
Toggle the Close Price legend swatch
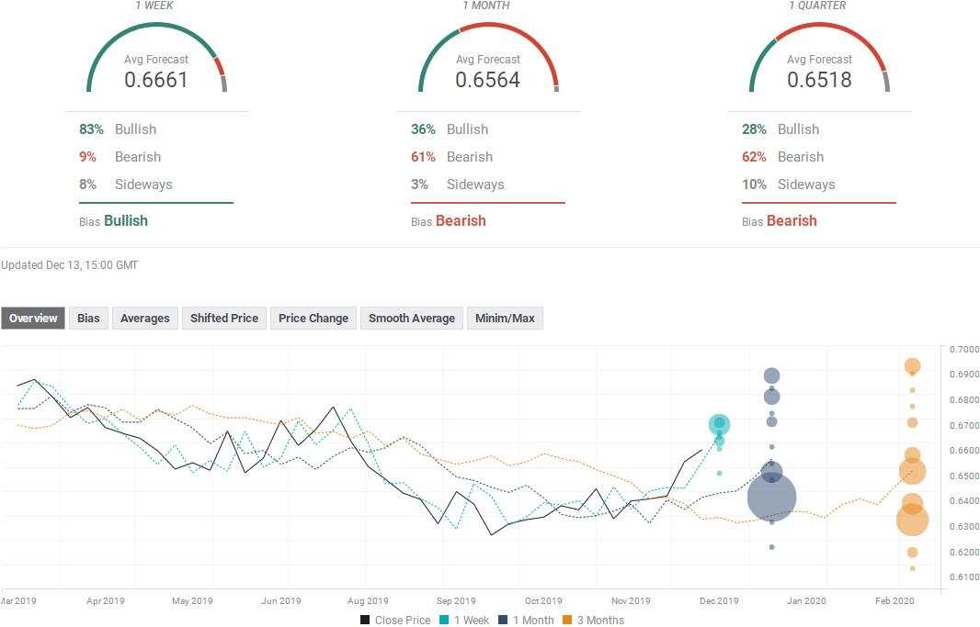point(365,621)
